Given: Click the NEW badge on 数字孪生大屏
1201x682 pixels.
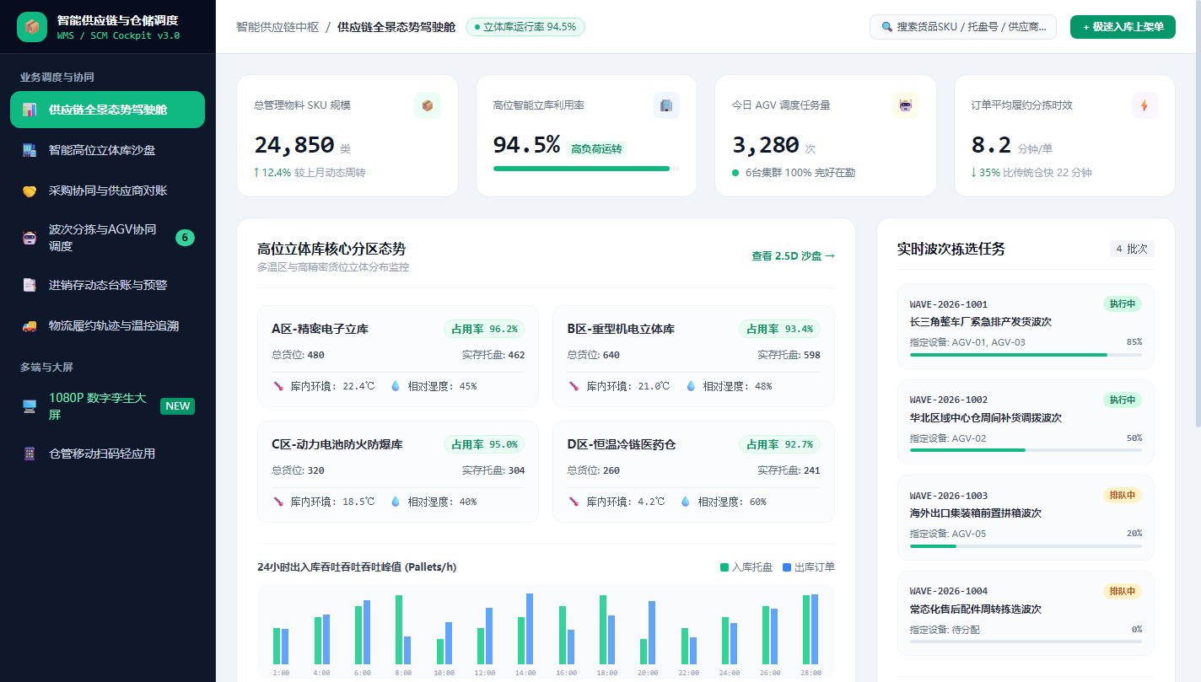Looking at the screenshot, I should [x=178, y=406].
